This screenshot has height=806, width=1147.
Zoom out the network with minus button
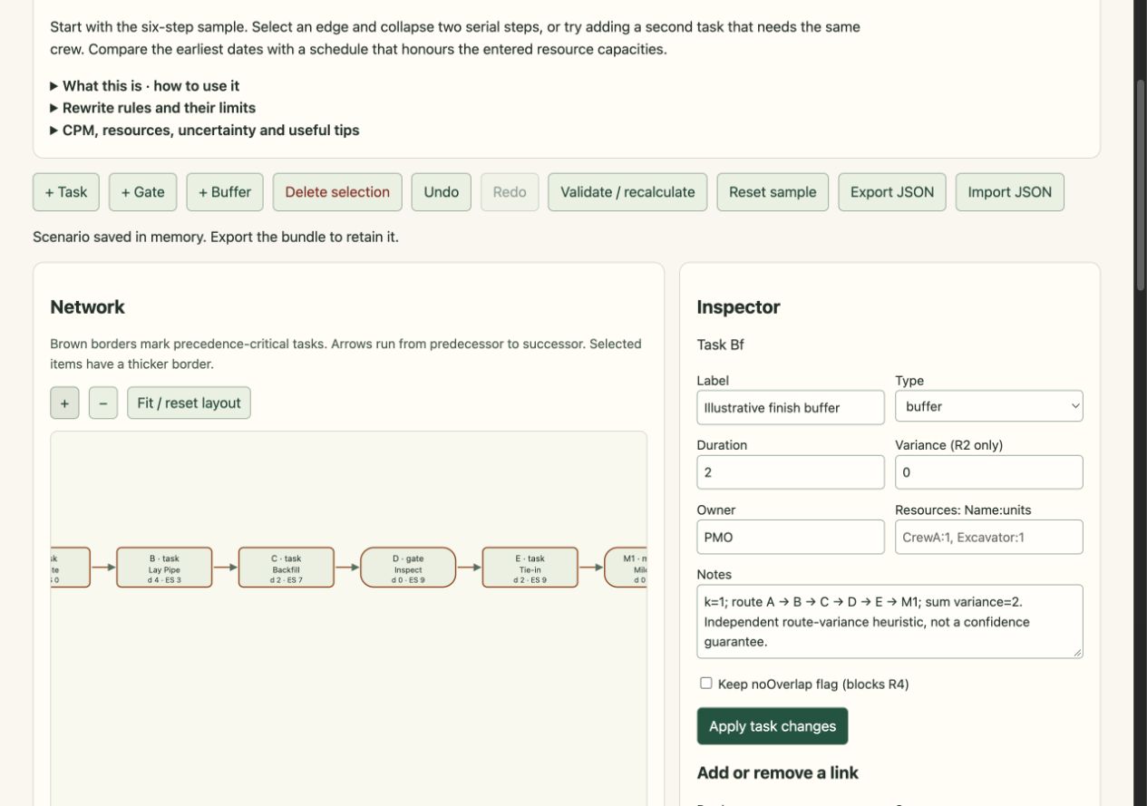(102, 403)
